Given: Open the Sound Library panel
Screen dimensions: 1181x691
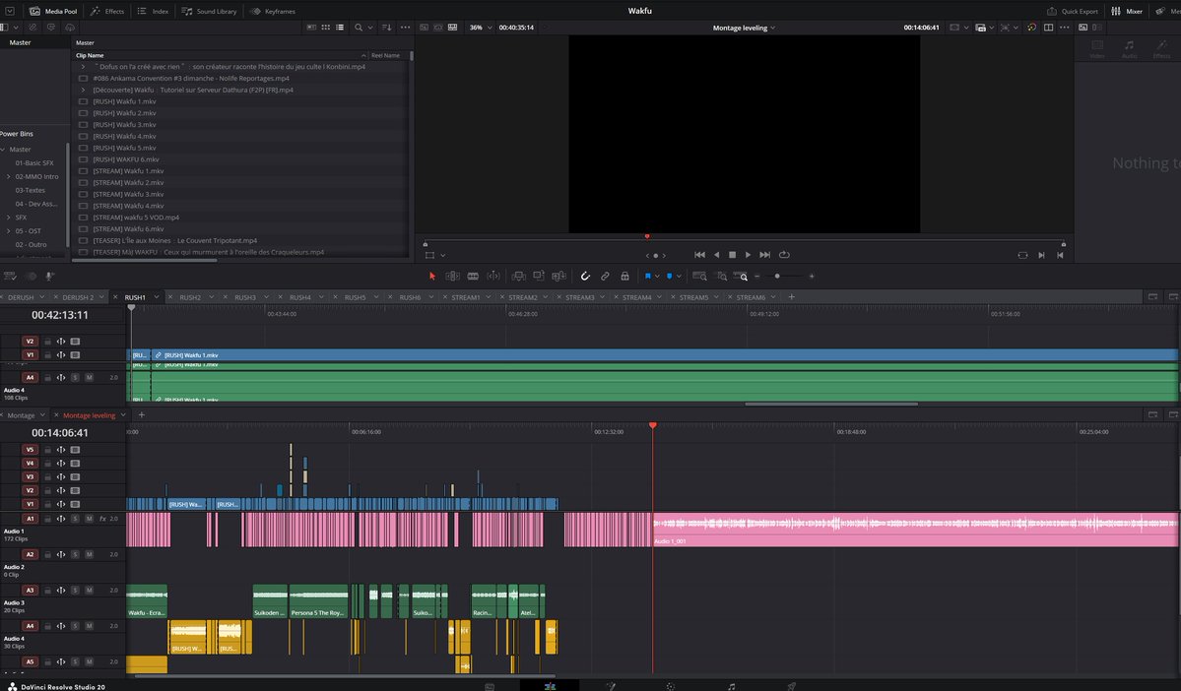Looking at the screenshot, I should [x=210, y=11].
